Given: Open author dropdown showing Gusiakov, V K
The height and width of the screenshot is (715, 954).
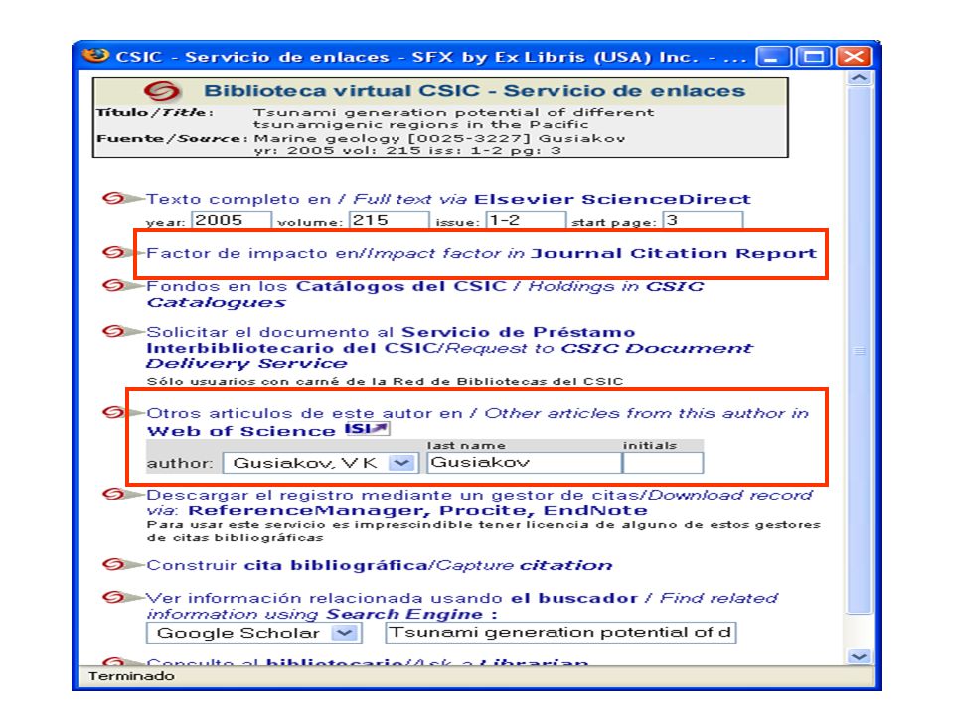Looking at the screenshot, I should (x=320, y=463).
